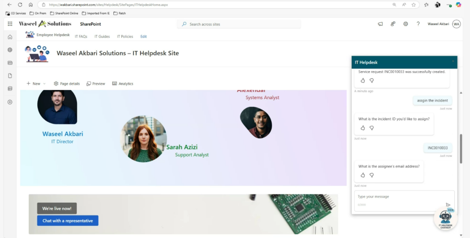
Task: Open the Patch bookmarks folder
Action: tap(120, 13)
